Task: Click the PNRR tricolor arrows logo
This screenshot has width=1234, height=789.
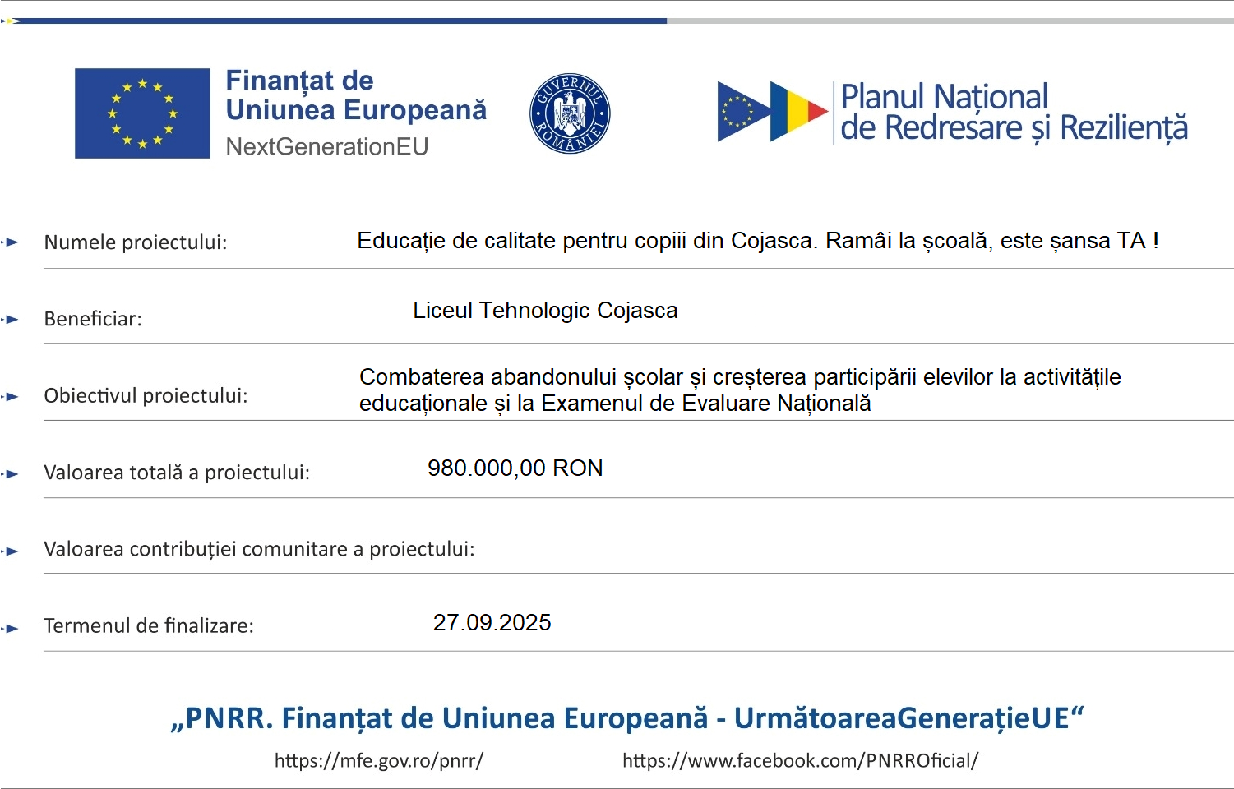Action: (x=773, y=111)
